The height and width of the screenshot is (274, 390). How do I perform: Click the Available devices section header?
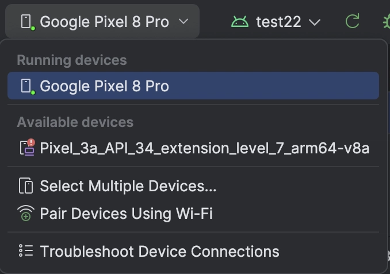click(x=75, y=122)
